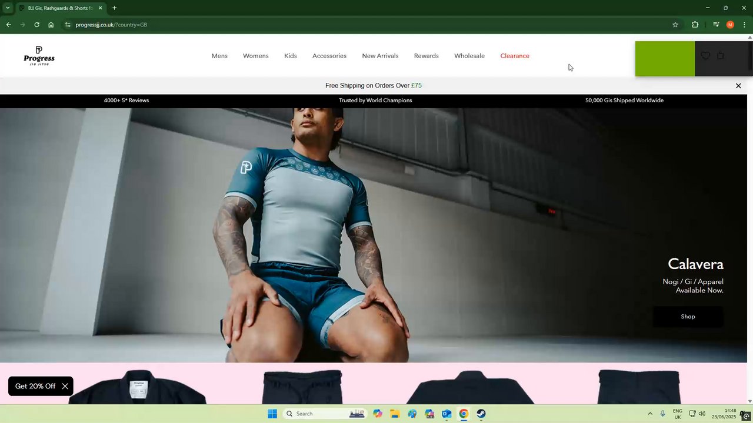
Task: Open the Rewards page
Action: point(426,56)
